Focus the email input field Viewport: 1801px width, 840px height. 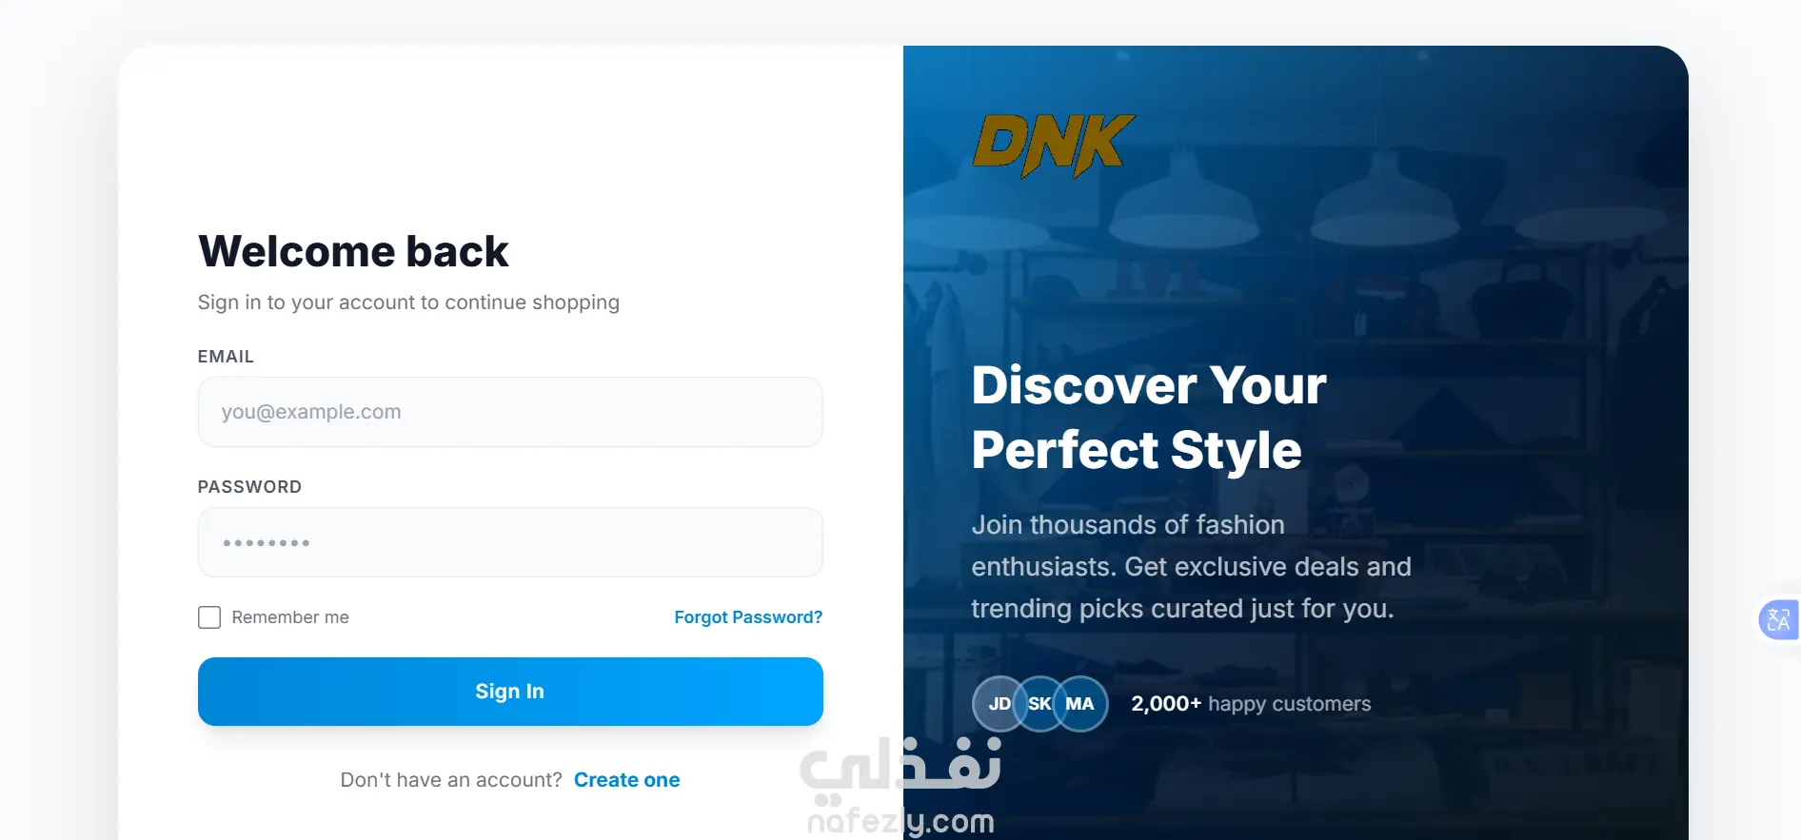[510, 412]
